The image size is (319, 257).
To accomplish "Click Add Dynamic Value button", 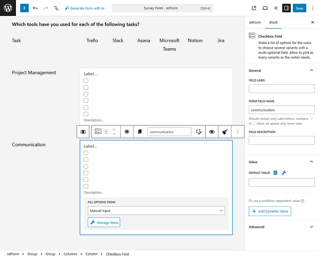I will (270, 211).
